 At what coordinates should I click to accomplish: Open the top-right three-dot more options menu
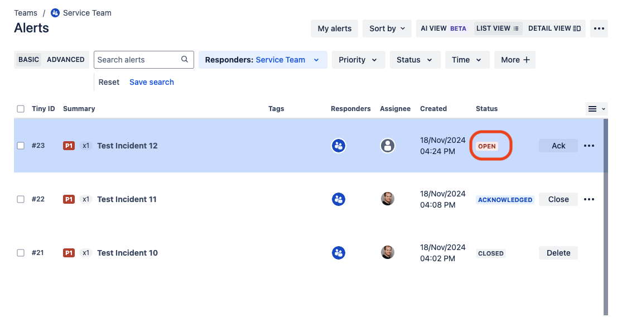[599, 28]
